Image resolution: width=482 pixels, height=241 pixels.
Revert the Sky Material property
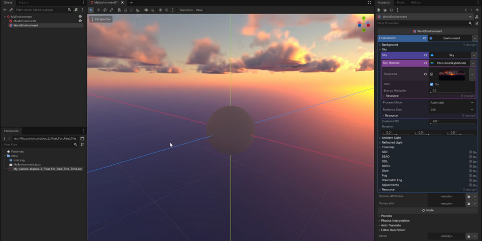click(x=426, y=63)
